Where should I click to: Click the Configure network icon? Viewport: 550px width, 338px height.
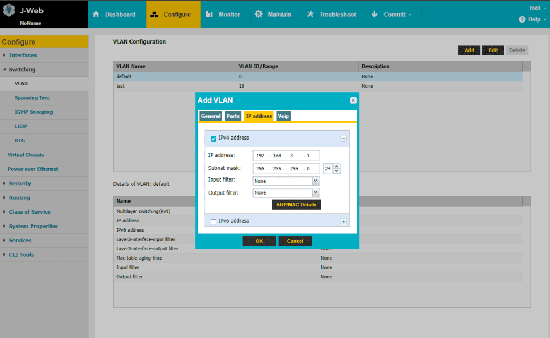[154, 15]
